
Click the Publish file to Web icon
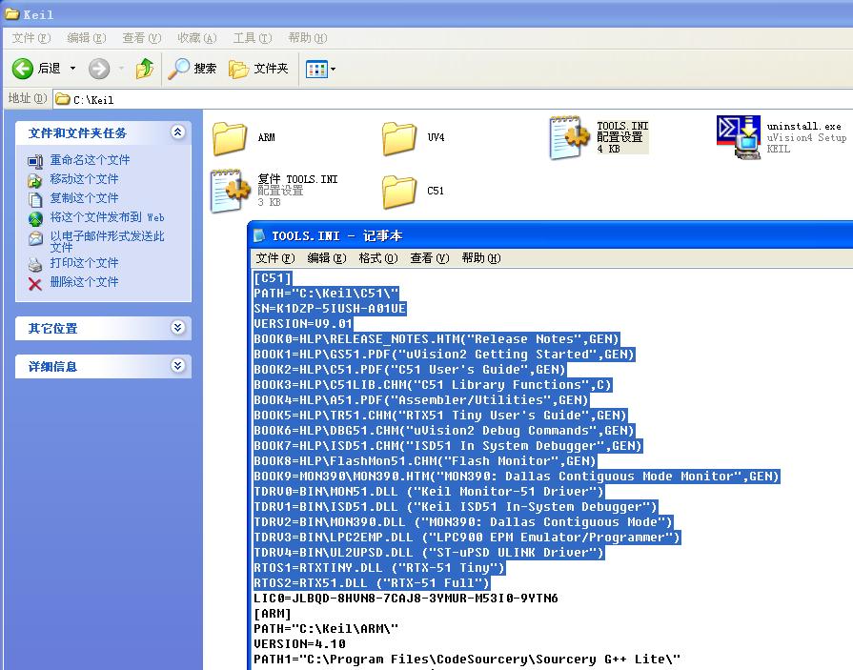35,218
